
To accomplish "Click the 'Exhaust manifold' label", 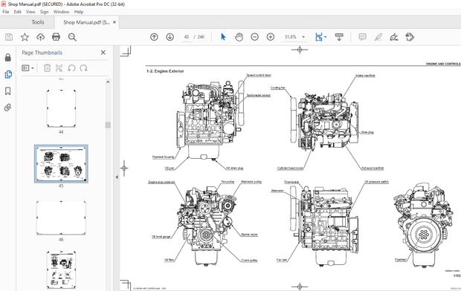I will (x=373, y=169).
